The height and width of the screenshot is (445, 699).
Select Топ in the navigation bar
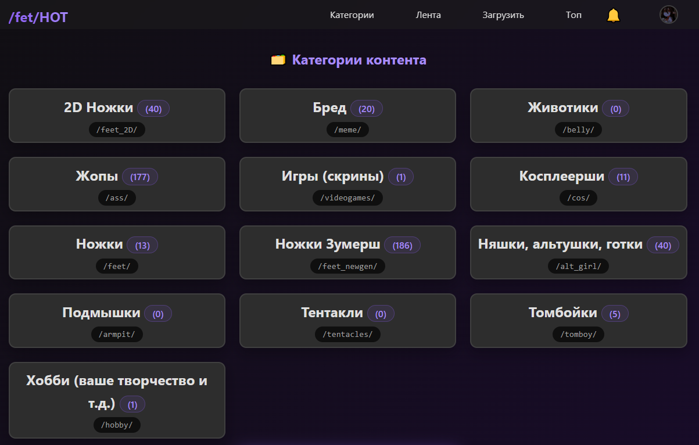(573, 15)
